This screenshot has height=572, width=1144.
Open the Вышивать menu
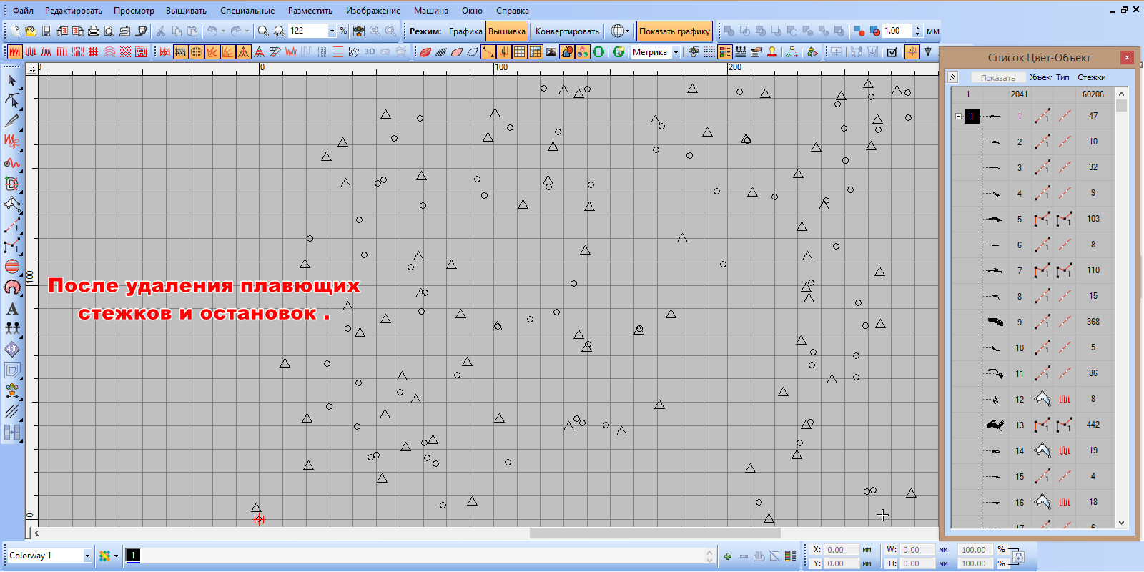coord(186,11)
